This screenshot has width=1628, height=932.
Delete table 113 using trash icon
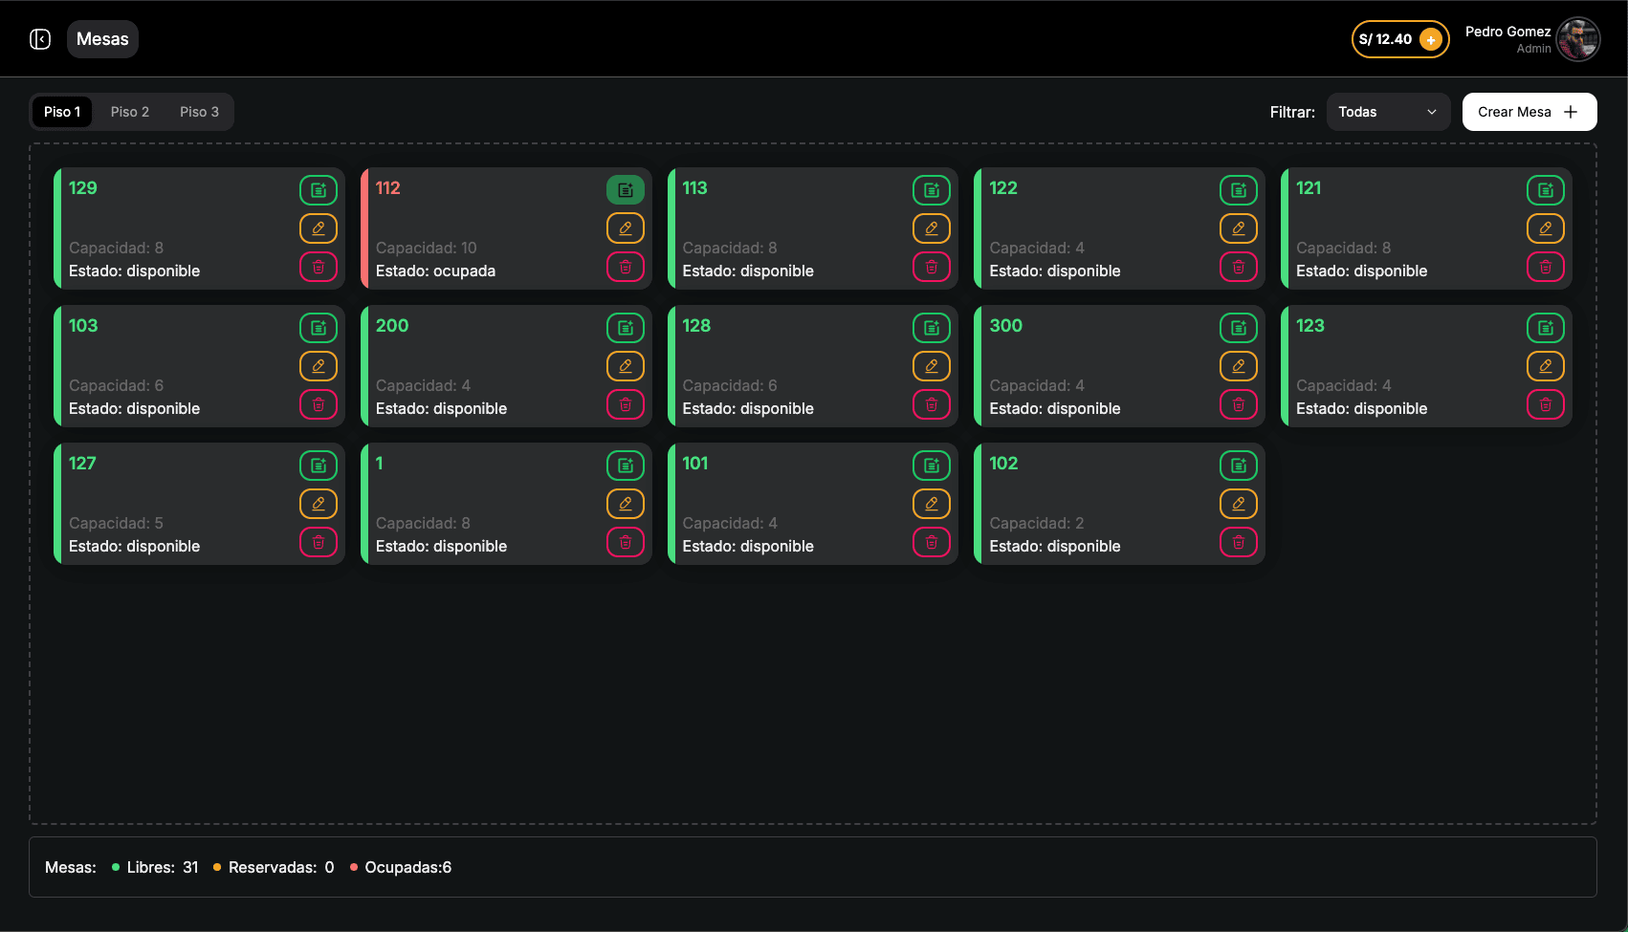931,267
